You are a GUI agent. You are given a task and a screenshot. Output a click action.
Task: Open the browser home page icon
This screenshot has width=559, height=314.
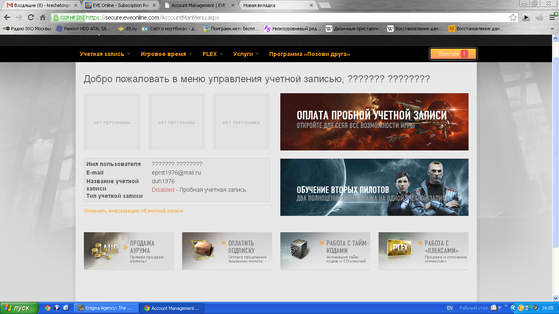[x=43, y=18]
